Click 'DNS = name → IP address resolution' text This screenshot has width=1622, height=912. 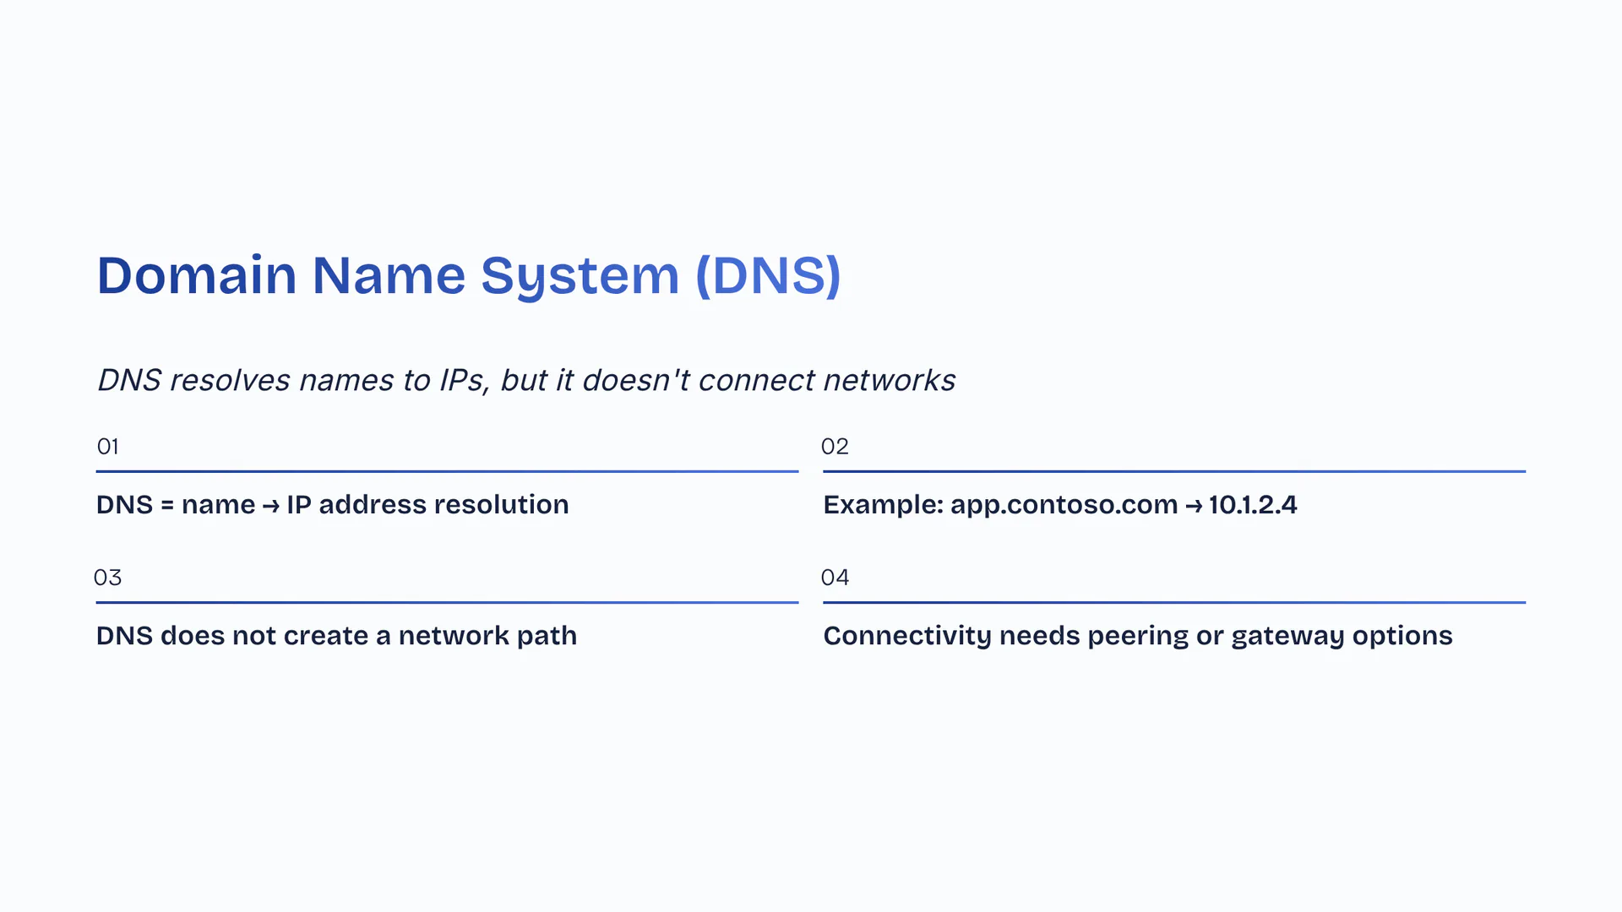coord(332,505)
